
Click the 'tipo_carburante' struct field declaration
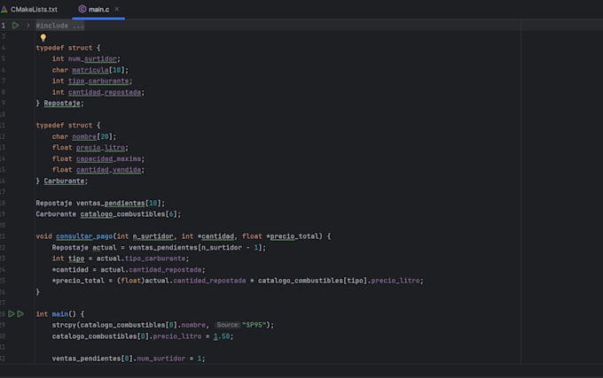click(98, 81)
